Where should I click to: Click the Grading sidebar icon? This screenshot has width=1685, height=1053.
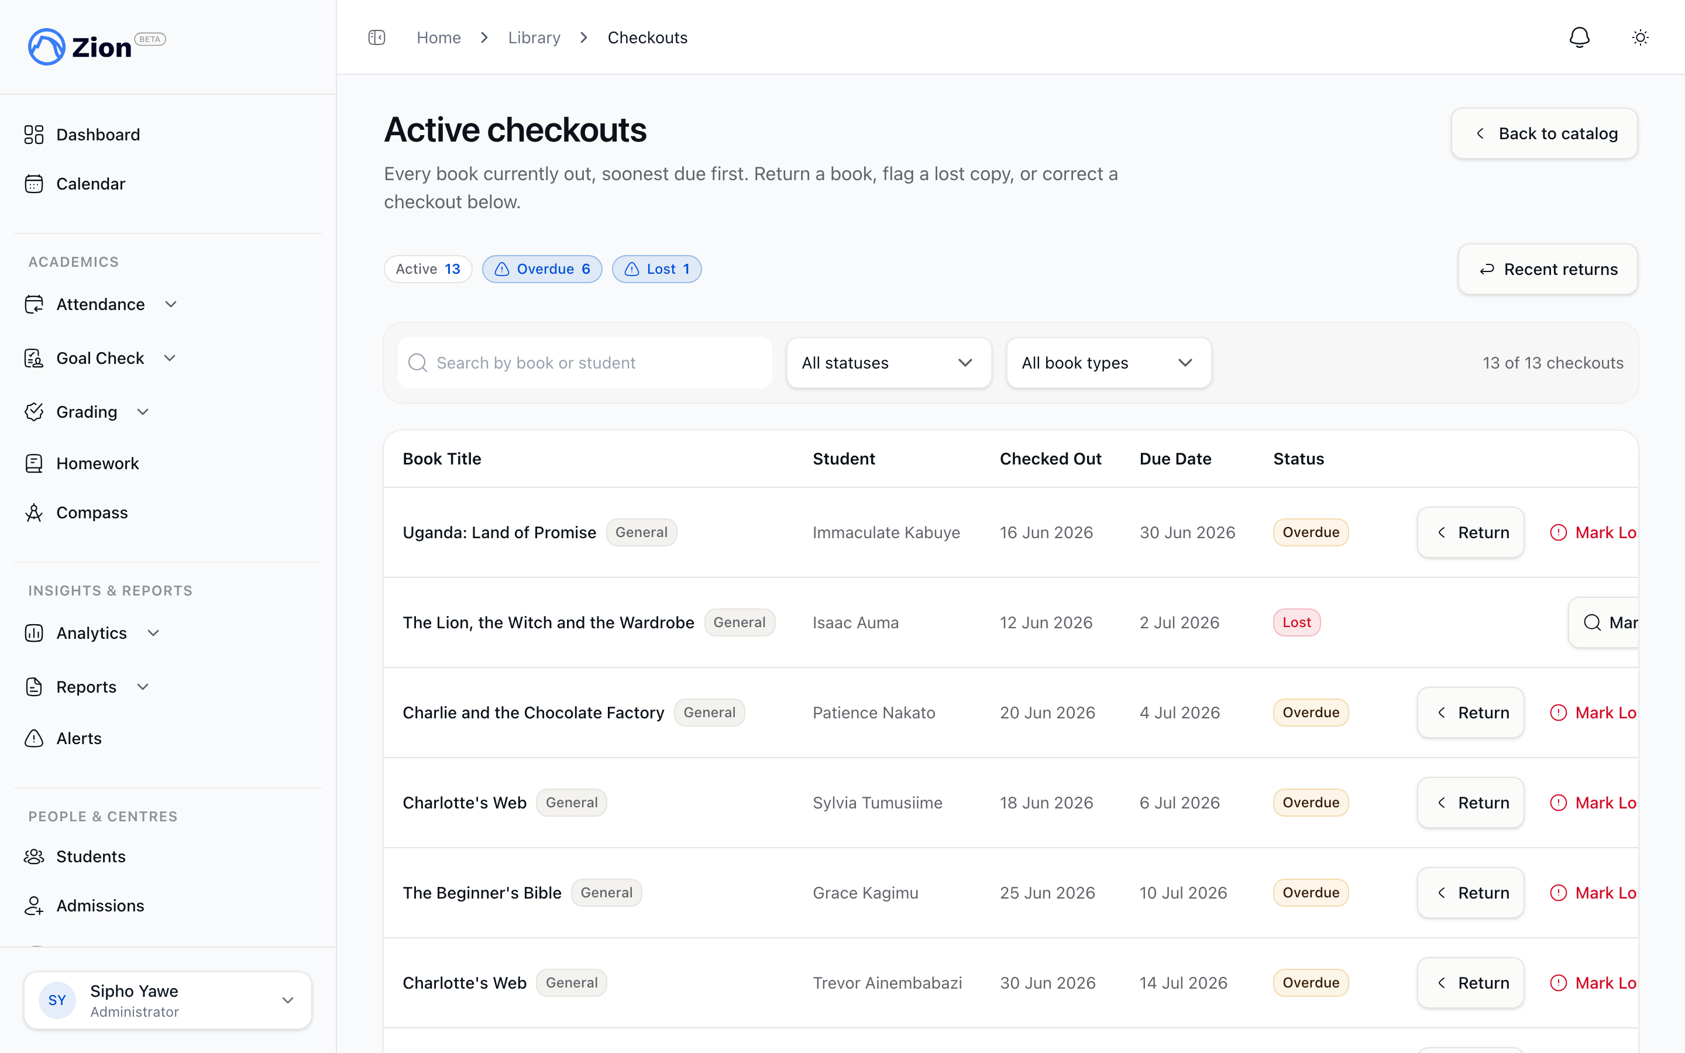coord(34,412)
